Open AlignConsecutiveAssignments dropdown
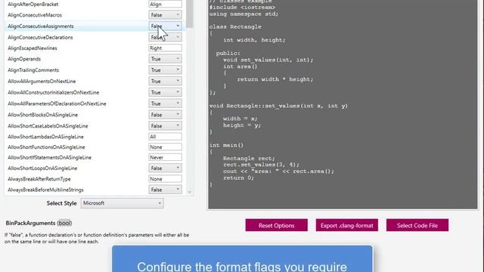The width and height of the screenshot is (484, 272). coord(165,26)
